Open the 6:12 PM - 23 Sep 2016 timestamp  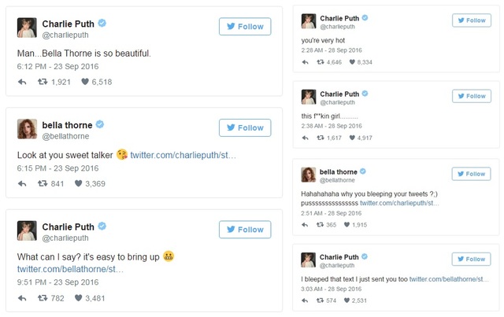57,66
